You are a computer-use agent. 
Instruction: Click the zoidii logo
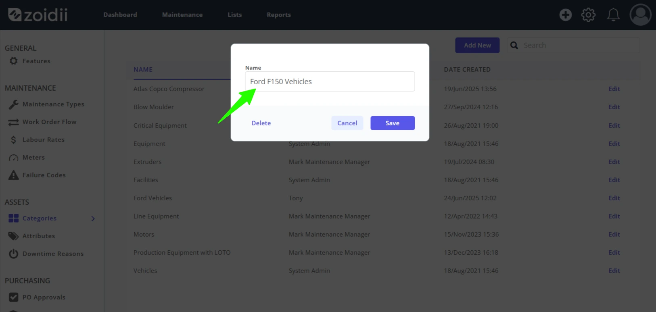(38, 15)
